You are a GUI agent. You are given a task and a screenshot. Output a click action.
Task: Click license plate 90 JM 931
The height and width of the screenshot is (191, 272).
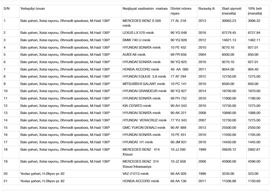pos(179,142)
